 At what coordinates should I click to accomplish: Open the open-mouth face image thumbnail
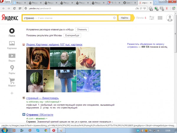click(x=38, y=58)
